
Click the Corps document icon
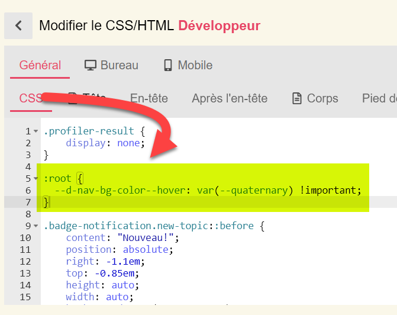click(297, 98)
